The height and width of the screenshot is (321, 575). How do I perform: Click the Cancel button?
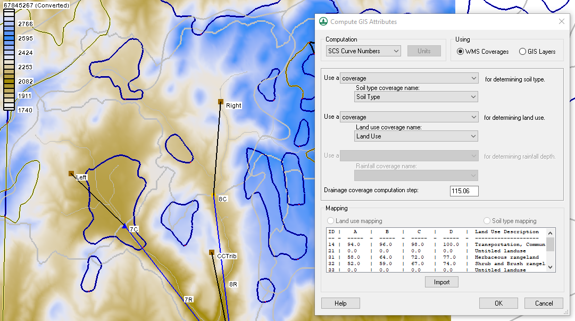(544, 303)
